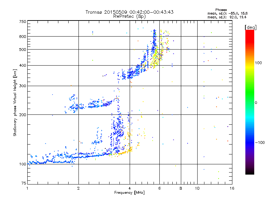This screenshot has height=205, width=273.
Task: Click y-axis tick value '300'
Action: pyautogui.click(x=23, y=86)
